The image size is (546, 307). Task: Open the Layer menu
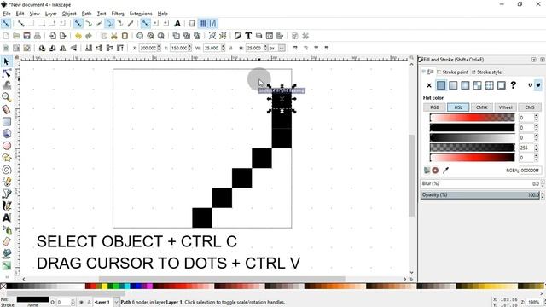(x=51, y=14)
